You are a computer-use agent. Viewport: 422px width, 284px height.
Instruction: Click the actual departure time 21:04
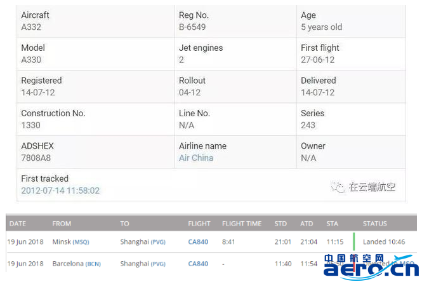tap(308, 241)
